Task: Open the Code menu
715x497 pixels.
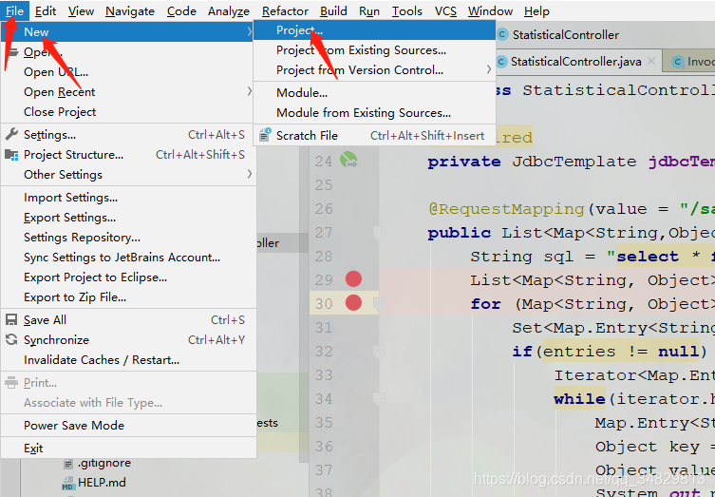Action: click(x=181, y=11)
